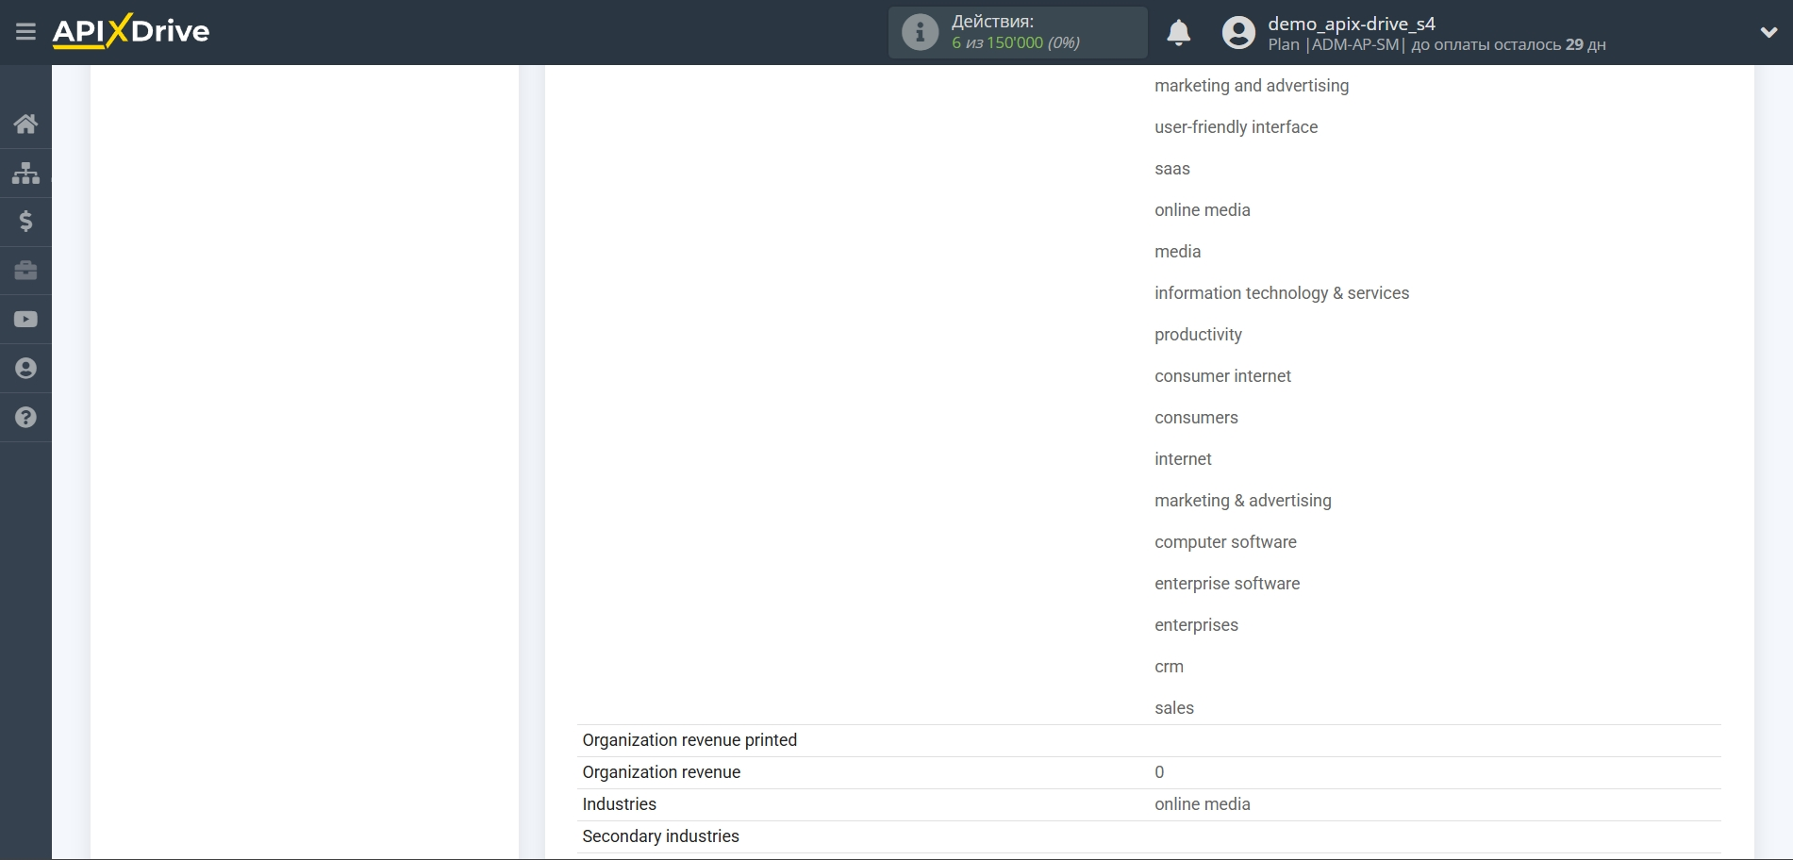This screenshot has height=860, width=1793.
Task: Open the payments dollar icon in the sidebar
Action: [25, 222]
